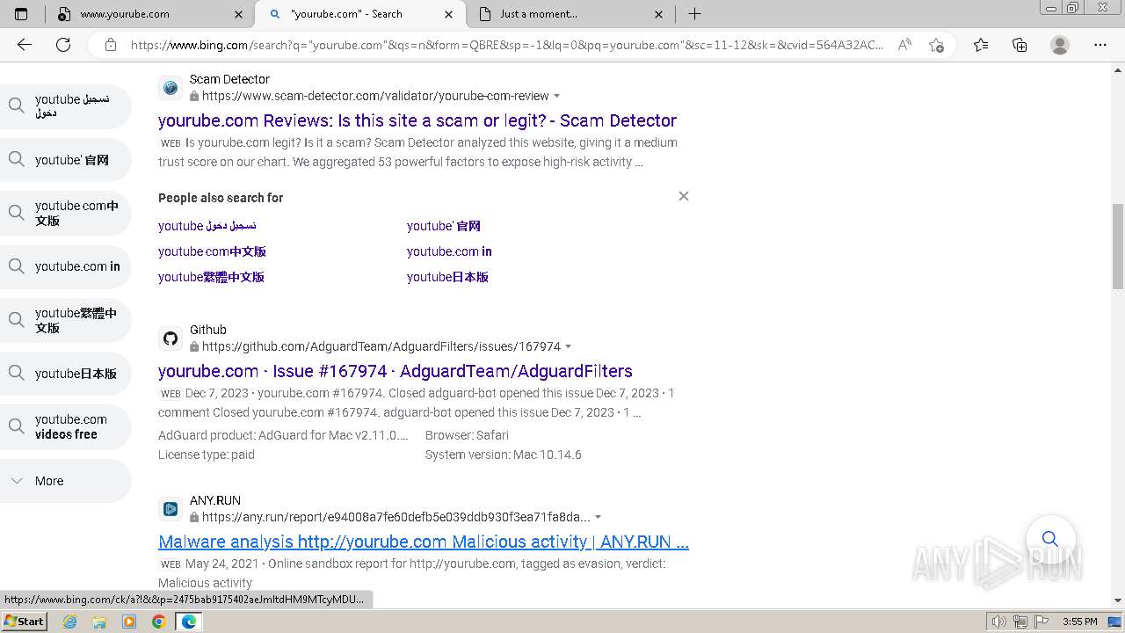The image size is (1125, 633).
Task: Open the Windows Start button
Action: [24, 622]
